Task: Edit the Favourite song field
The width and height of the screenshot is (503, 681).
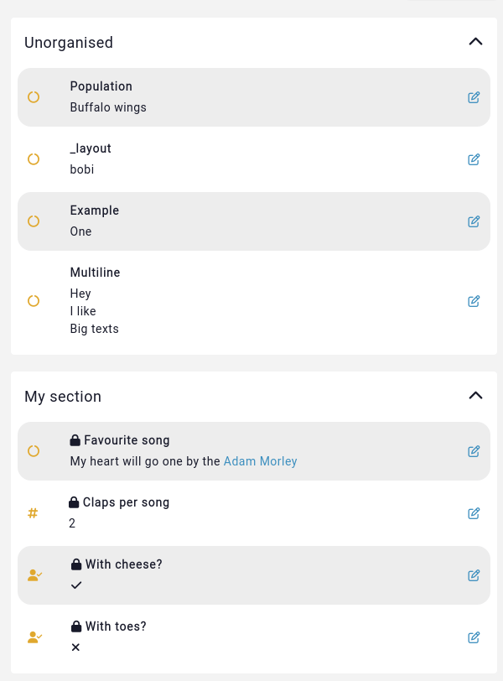Action: [474, 451]
